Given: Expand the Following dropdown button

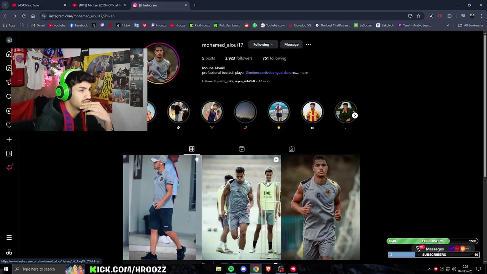Looking at the screenshot, I should pos(263,45).
